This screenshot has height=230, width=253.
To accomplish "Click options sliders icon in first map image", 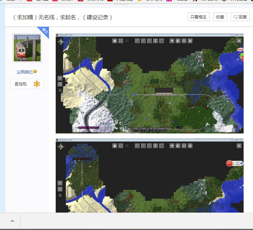I will click(184, 41).
